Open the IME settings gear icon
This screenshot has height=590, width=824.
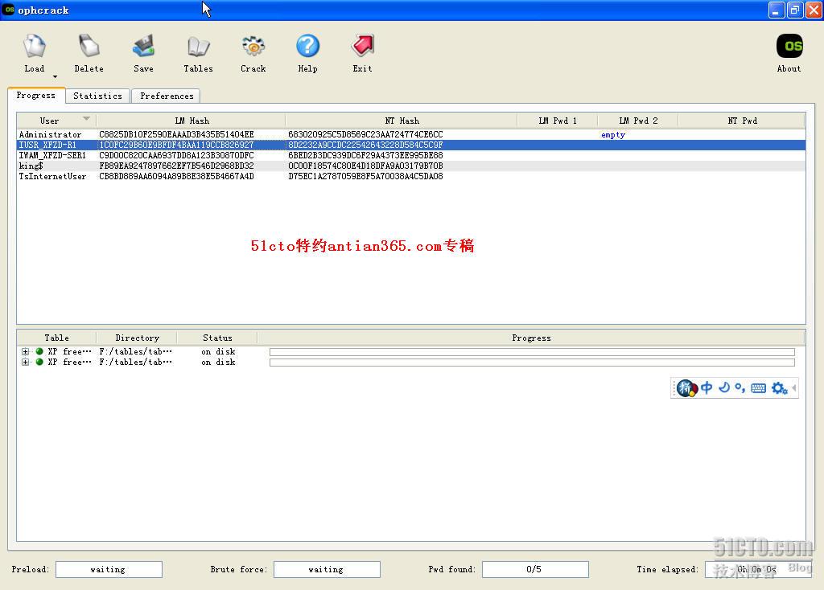coord(779,388)
